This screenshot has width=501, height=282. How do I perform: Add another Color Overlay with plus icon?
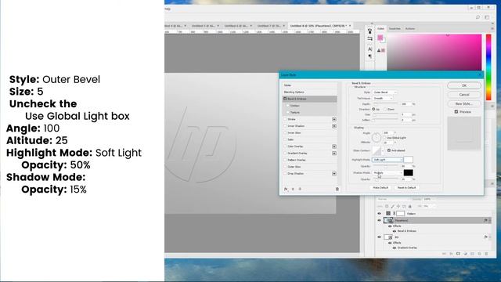pyautogui.click(x=334, y=146)
